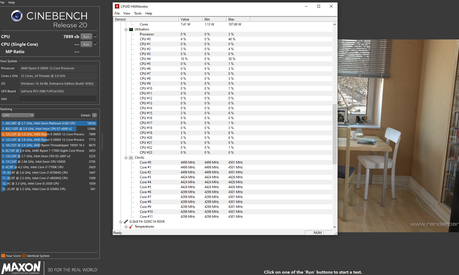Open the CPU ranking dropdown in Cinebench
The height and width of the screenshot is (275, 459).
coord(18,115)
